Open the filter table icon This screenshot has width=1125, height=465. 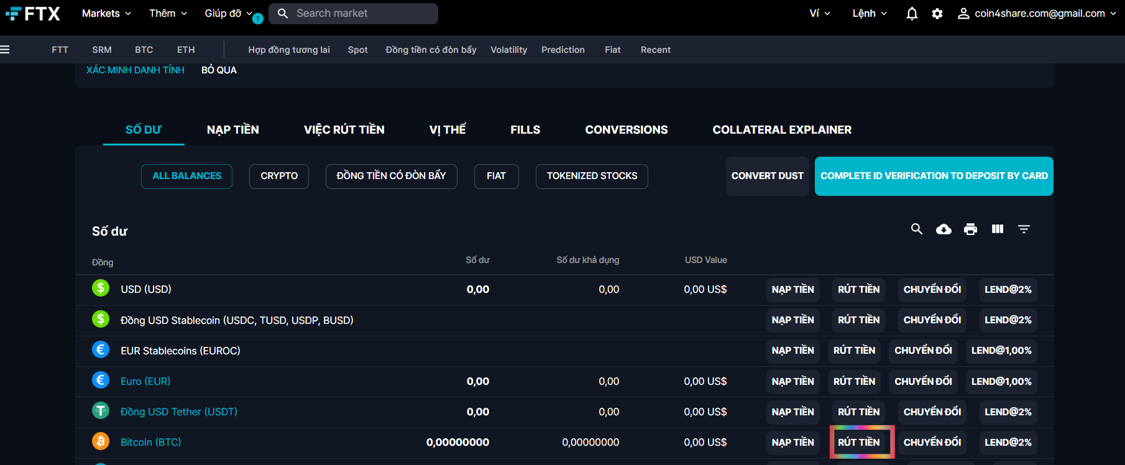pyautogui.click(x=1024, y=229)
